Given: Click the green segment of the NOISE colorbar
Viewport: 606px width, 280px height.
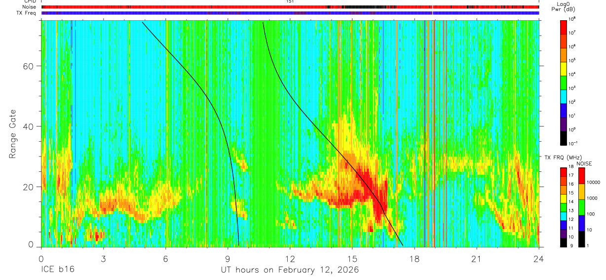Looking at the screenshot, I should (x=581, y=207).
